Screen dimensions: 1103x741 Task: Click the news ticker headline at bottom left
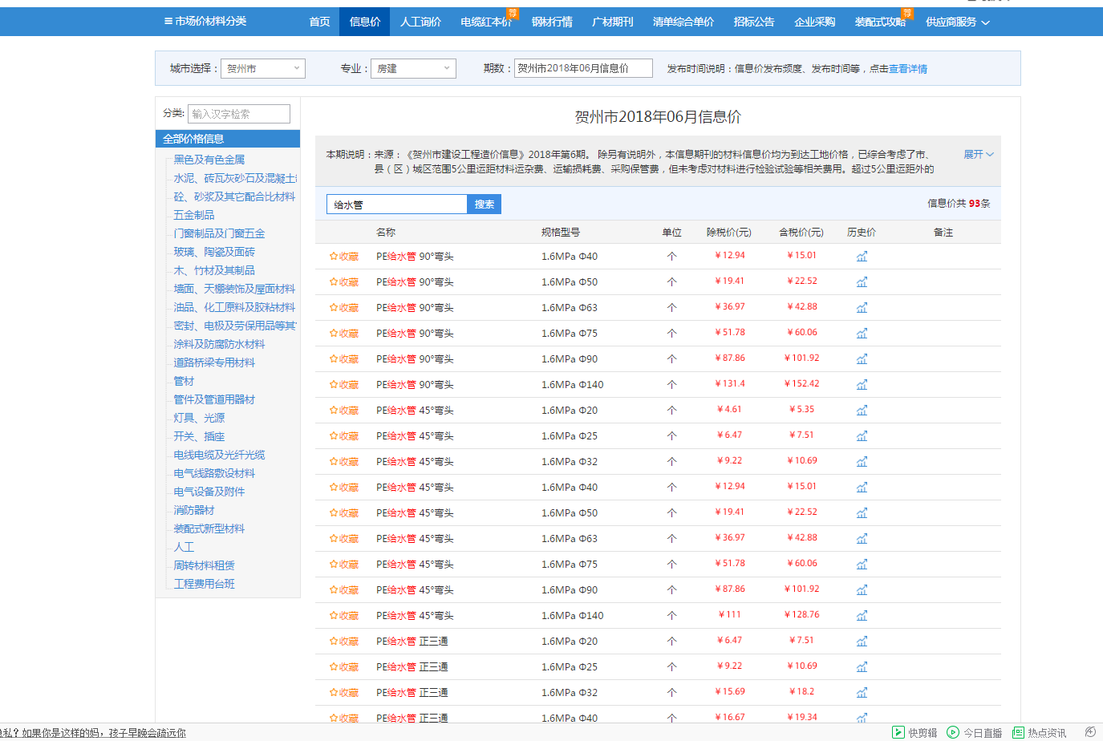(x=92, y=733)
